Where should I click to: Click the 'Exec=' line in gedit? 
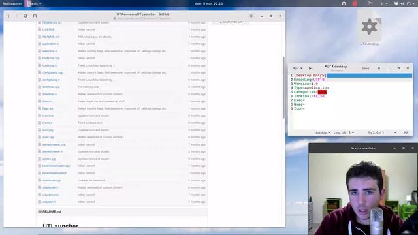point(299,101)
